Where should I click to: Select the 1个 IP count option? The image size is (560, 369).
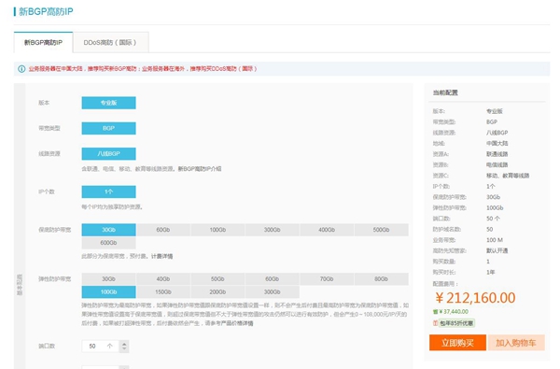(x=108, y=192)
